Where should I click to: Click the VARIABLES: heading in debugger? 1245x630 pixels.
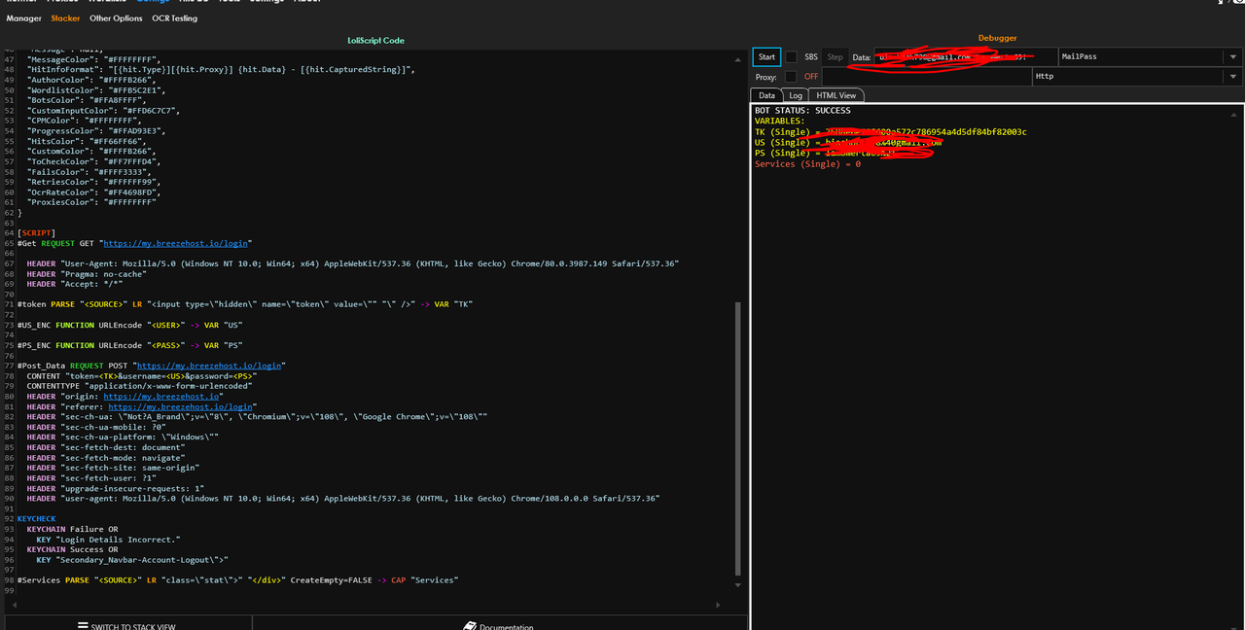click(x=780, y=122)
